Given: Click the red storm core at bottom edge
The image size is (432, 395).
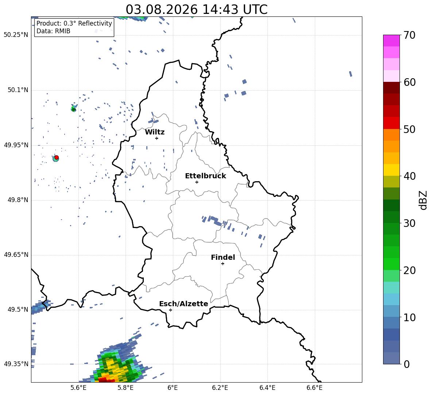Looking at the screenshot, I should 106,380.
